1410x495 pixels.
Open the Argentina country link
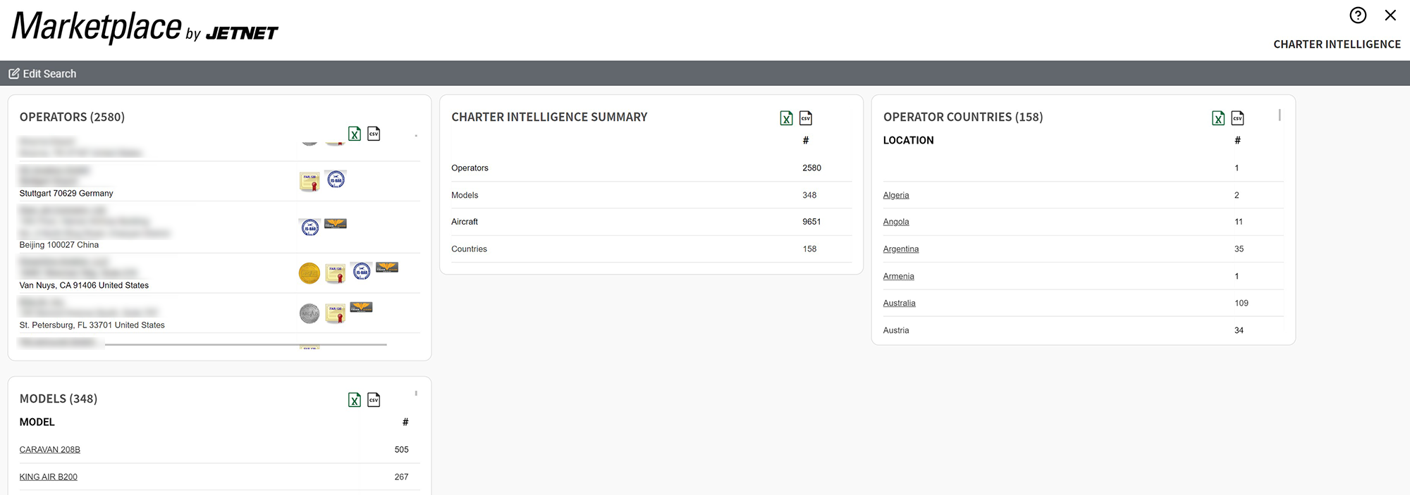(x=901, y=249)
